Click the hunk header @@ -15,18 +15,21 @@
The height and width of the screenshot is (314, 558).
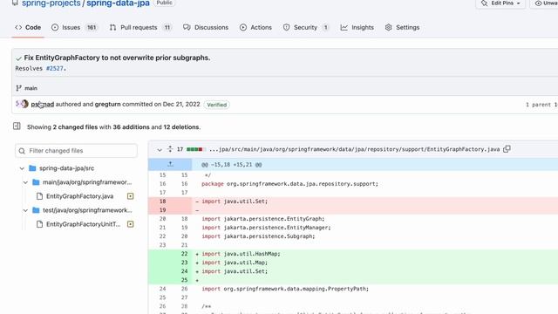[232, 165]
